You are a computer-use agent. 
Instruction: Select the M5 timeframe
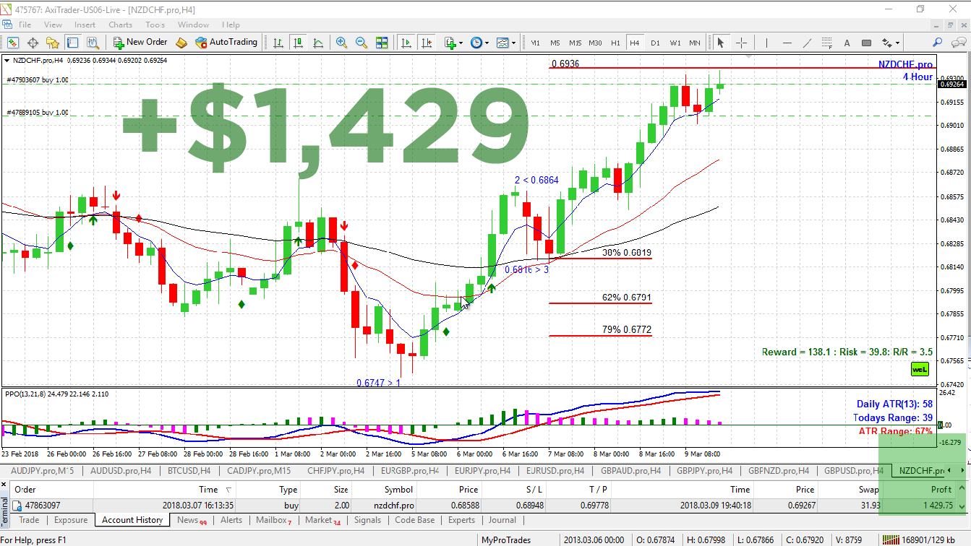click(555, 43)
